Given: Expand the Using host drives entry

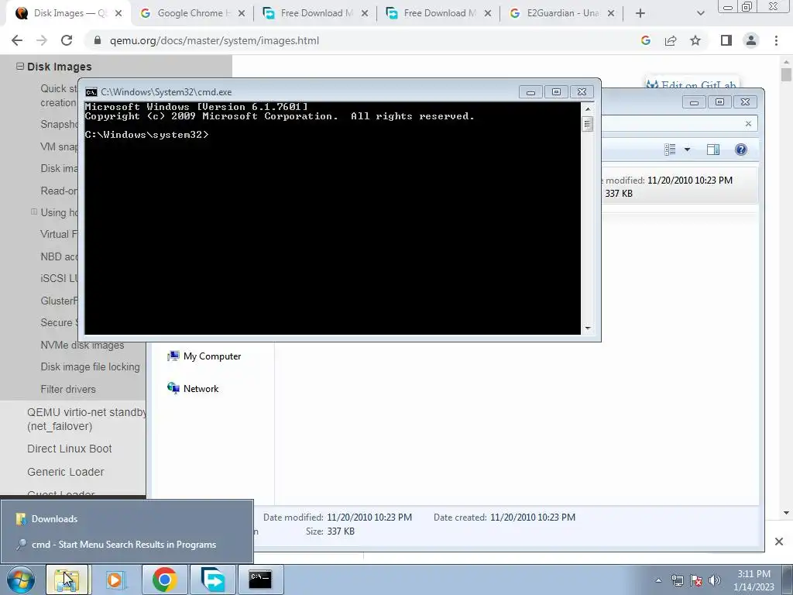Looking at the screenshot, I should 34,212.
